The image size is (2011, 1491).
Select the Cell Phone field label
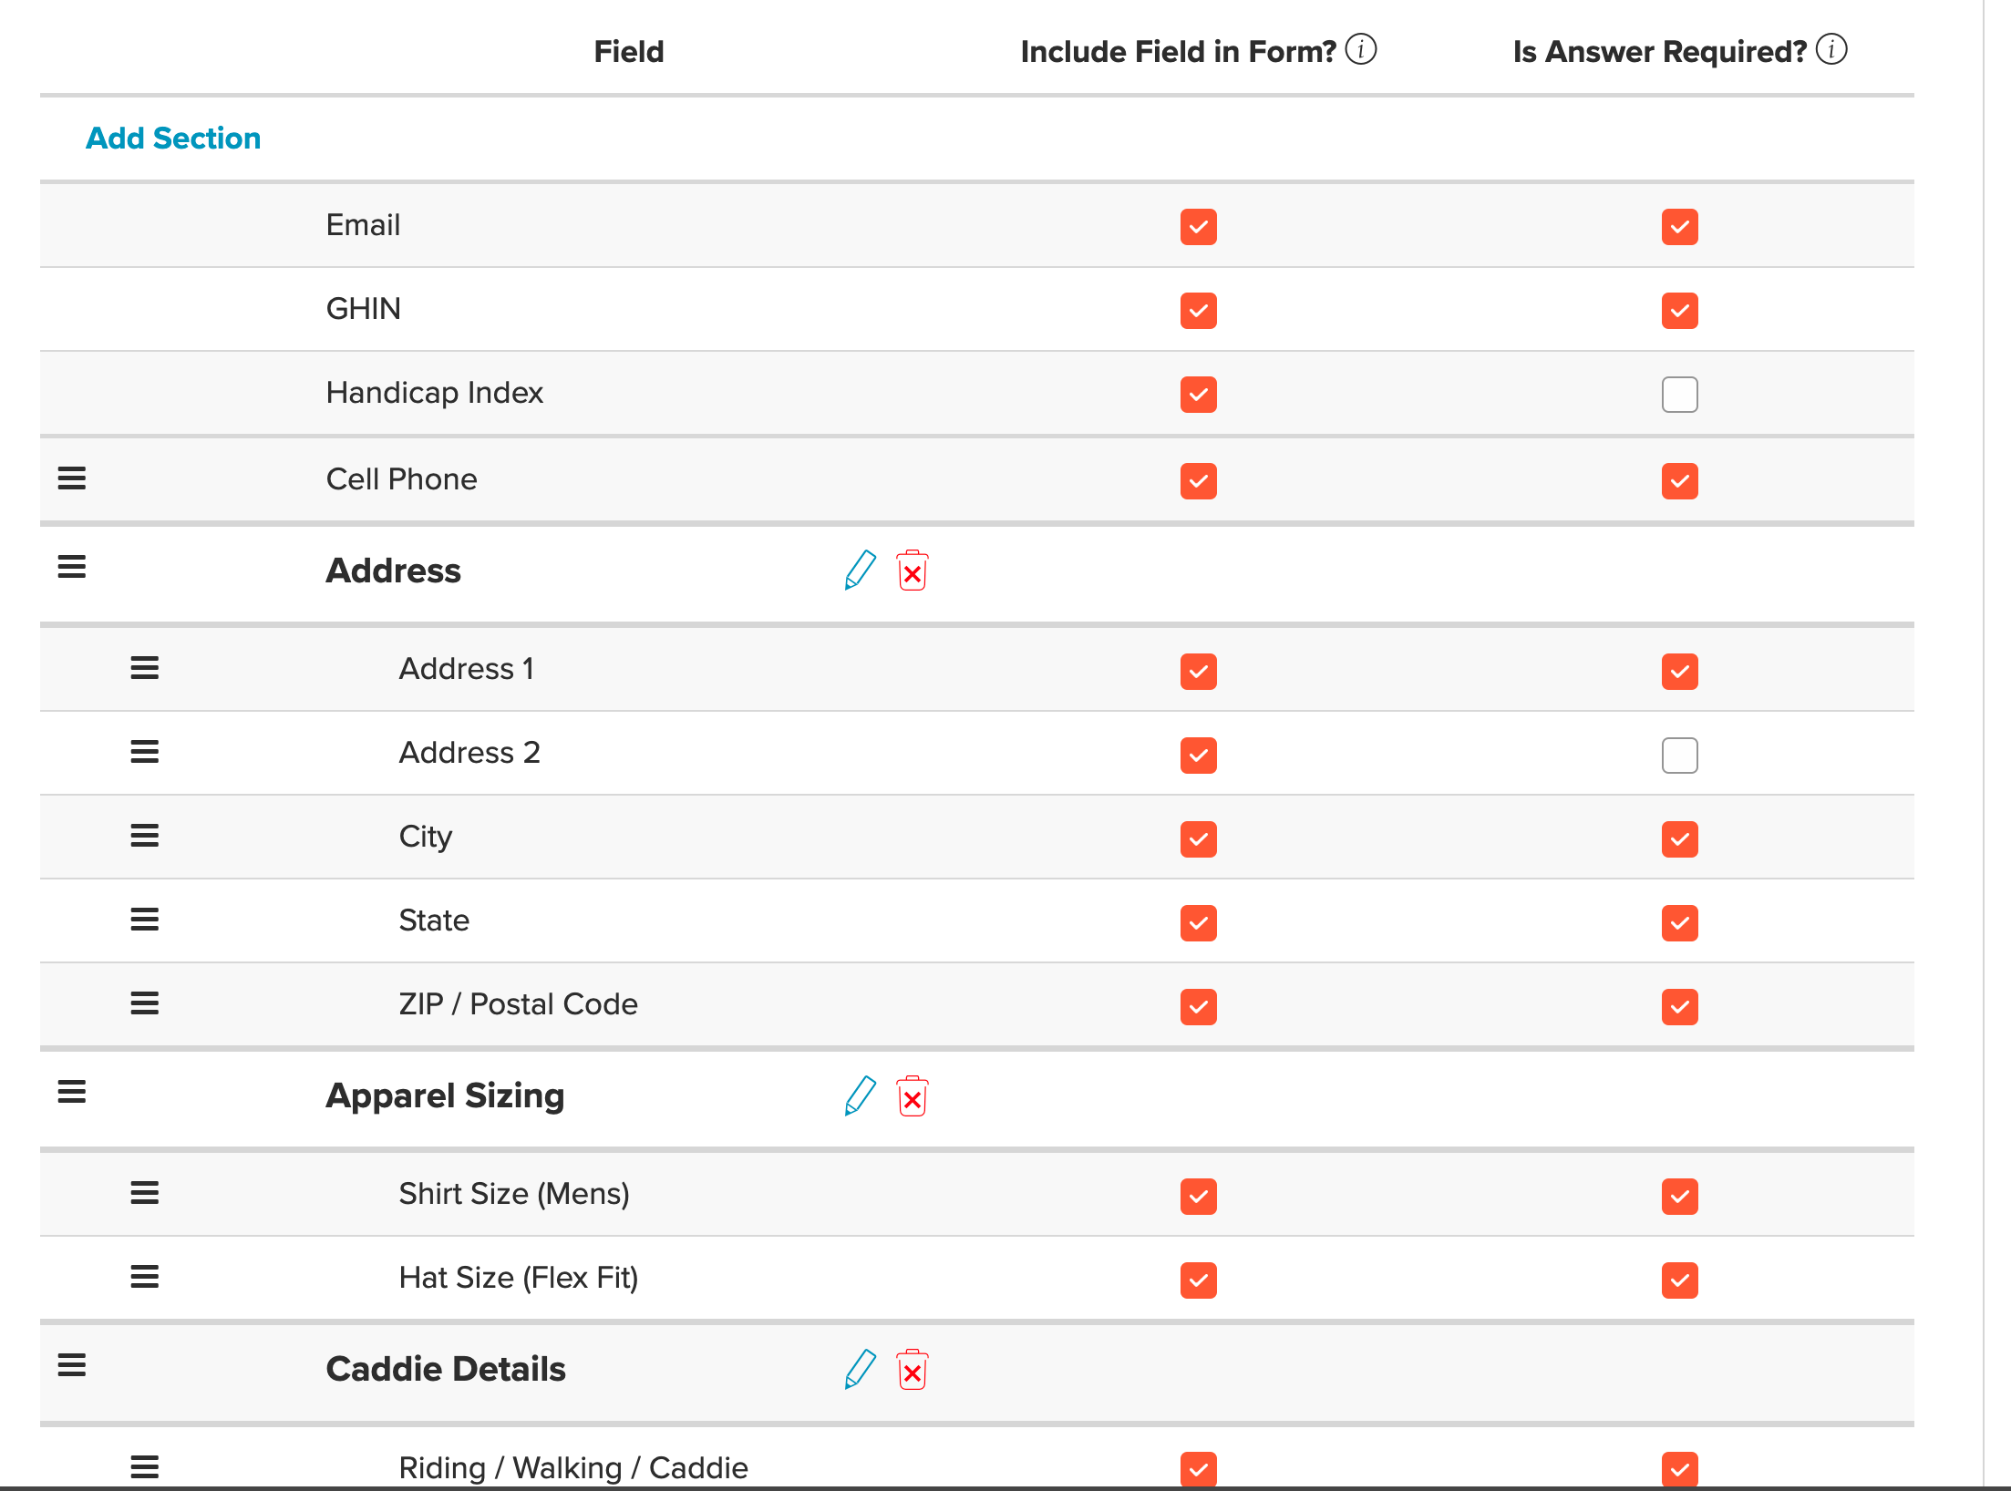coord(402,479)
